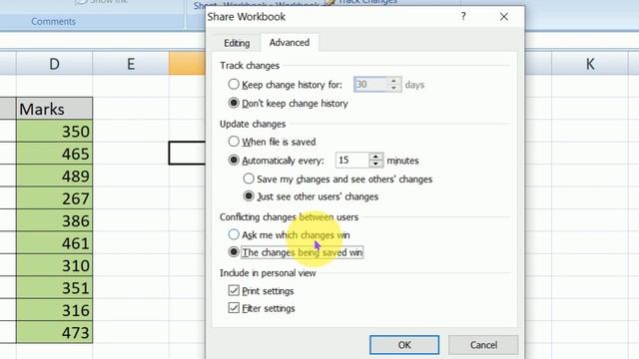The image size is (639, 359).
Task: Open the Advanced tab
Action: [290, 42]
